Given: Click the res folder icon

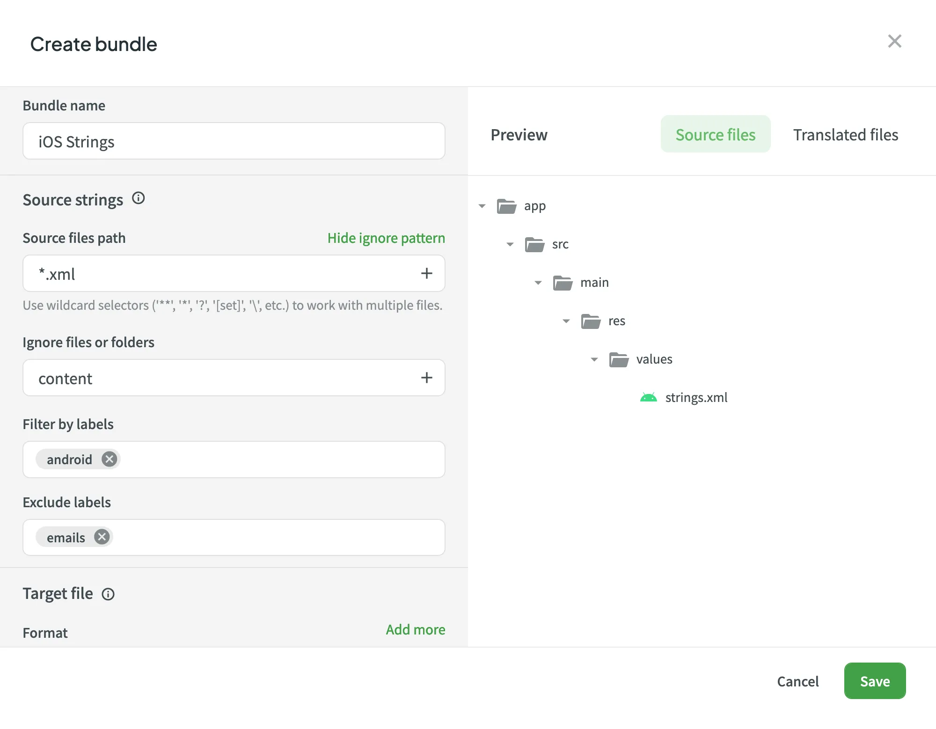Looking at the screenshot, I should click(x=591, y=321).
